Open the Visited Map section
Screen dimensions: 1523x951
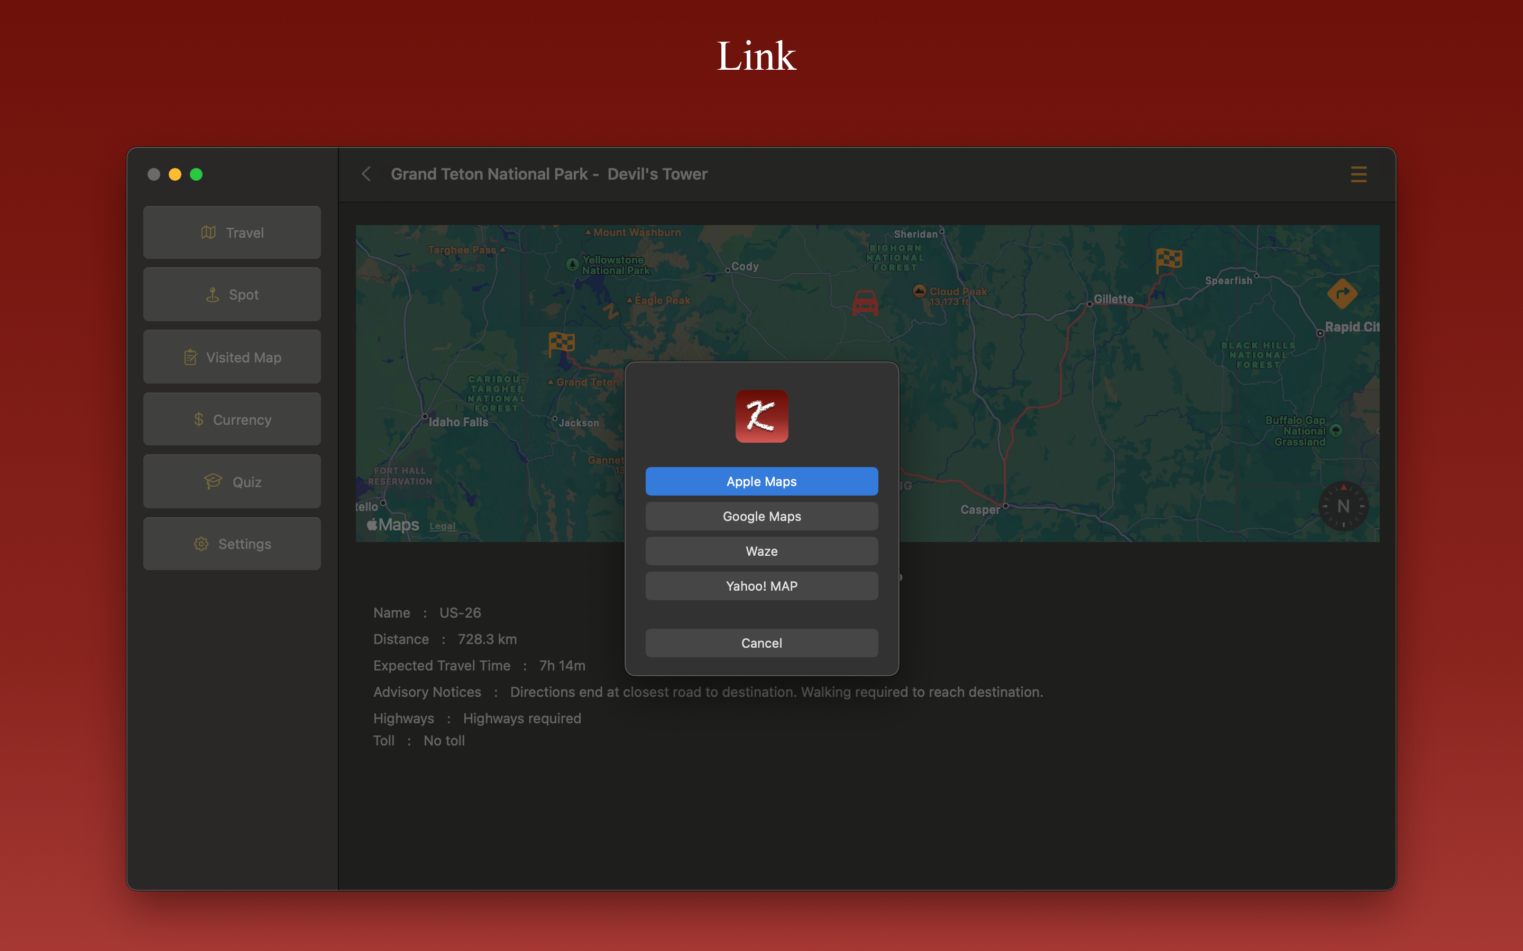232,357
